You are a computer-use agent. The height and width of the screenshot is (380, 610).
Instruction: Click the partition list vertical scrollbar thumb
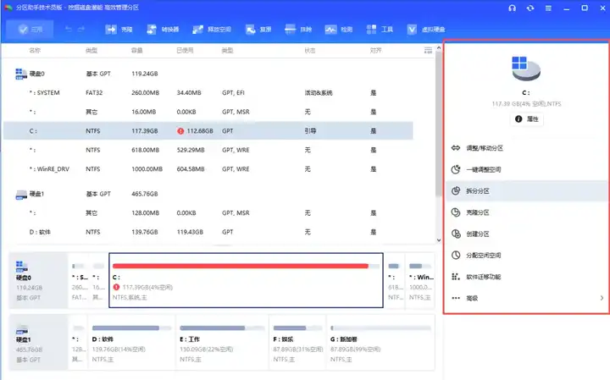[439, 124]
